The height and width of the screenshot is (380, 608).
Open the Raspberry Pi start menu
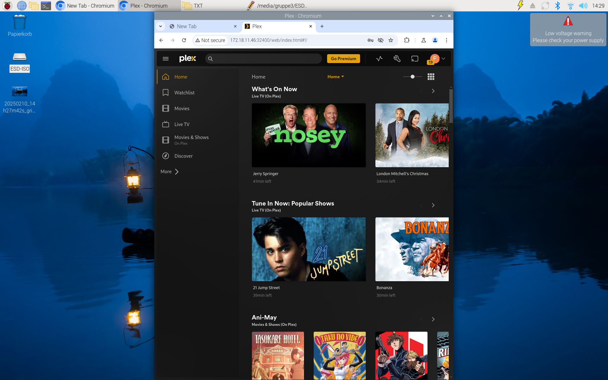pos(7,6)
